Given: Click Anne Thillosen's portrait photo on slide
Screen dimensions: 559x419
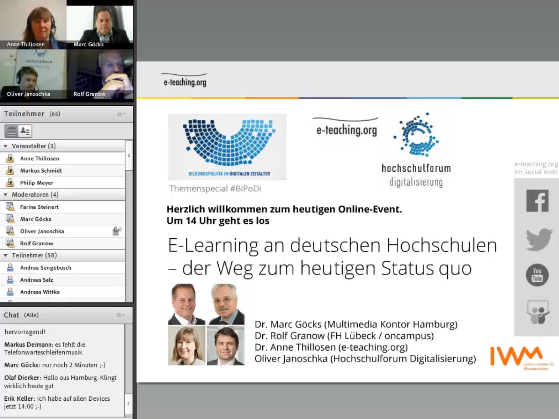Looking at the screenshot, I should (186, 345).
